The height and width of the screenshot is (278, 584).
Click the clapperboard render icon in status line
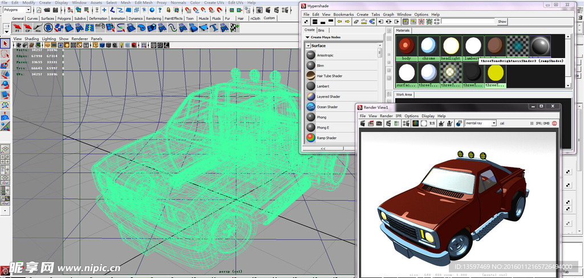(268, 10)
